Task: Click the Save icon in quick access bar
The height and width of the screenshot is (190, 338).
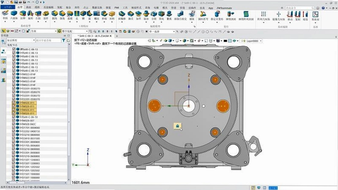Action: tap(16, 2)
